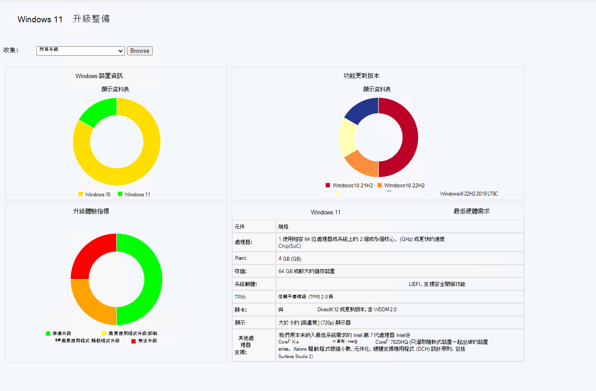The image size is (596, 391).
Task: Click the '處理器:' row label
Action: (x=244, y=242)
